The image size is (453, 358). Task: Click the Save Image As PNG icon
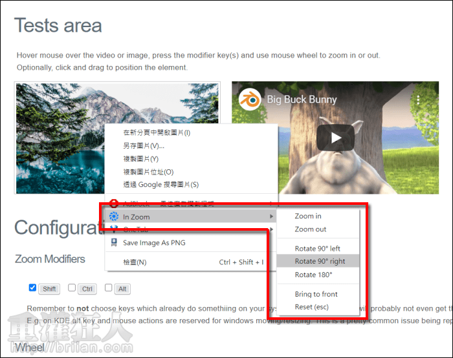pos(114,243)
